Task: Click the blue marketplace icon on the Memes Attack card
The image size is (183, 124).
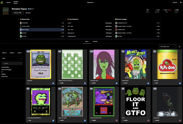Action: click(148, 83)
